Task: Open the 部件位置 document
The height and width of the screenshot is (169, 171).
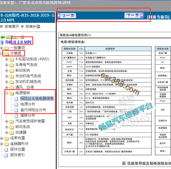Action: click(x=18, y=149)
